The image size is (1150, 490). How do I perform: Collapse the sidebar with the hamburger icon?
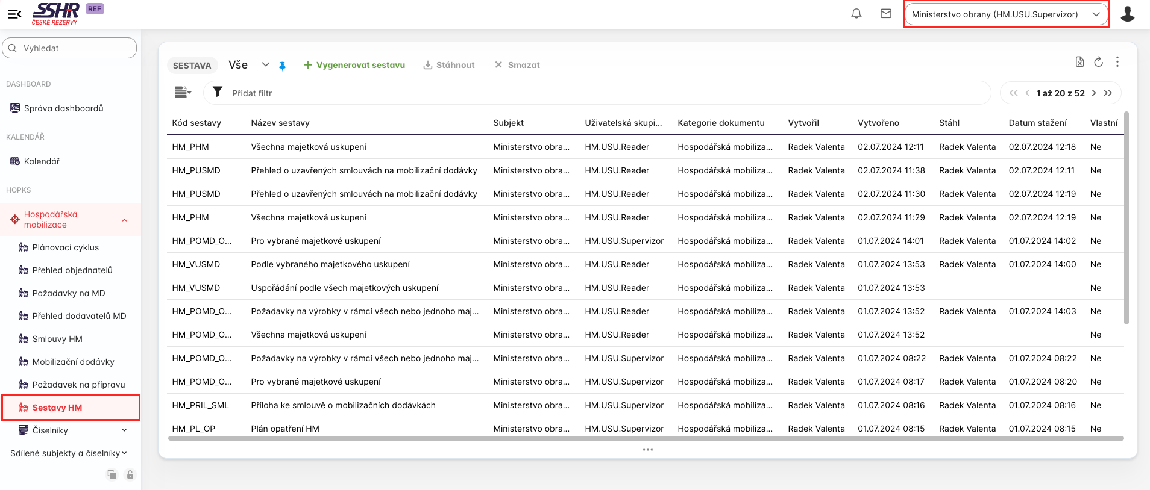[14, 14]
